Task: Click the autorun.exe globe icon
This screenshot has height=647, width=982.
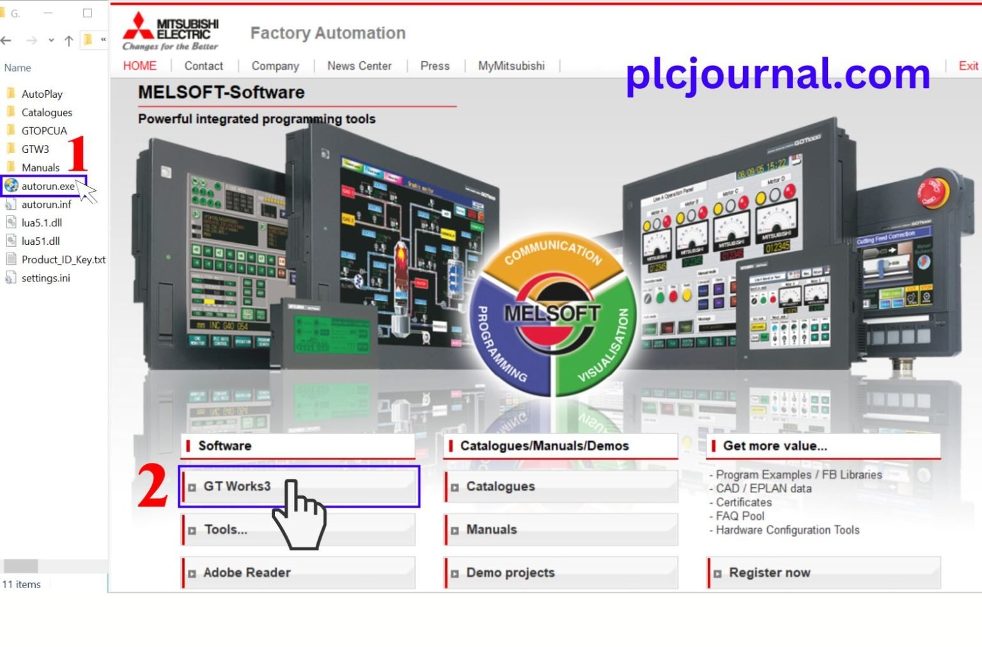Action: click(11, 186)
